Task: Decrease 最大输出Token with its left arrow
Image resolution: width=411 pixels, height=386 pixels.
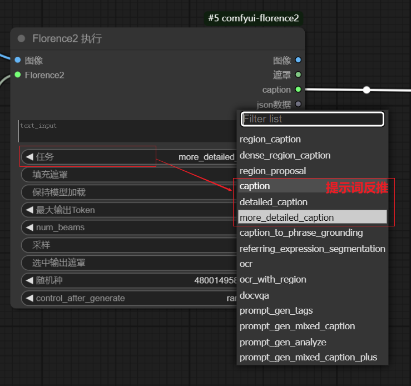Action: pyautogui.click(x=29, y=210)
